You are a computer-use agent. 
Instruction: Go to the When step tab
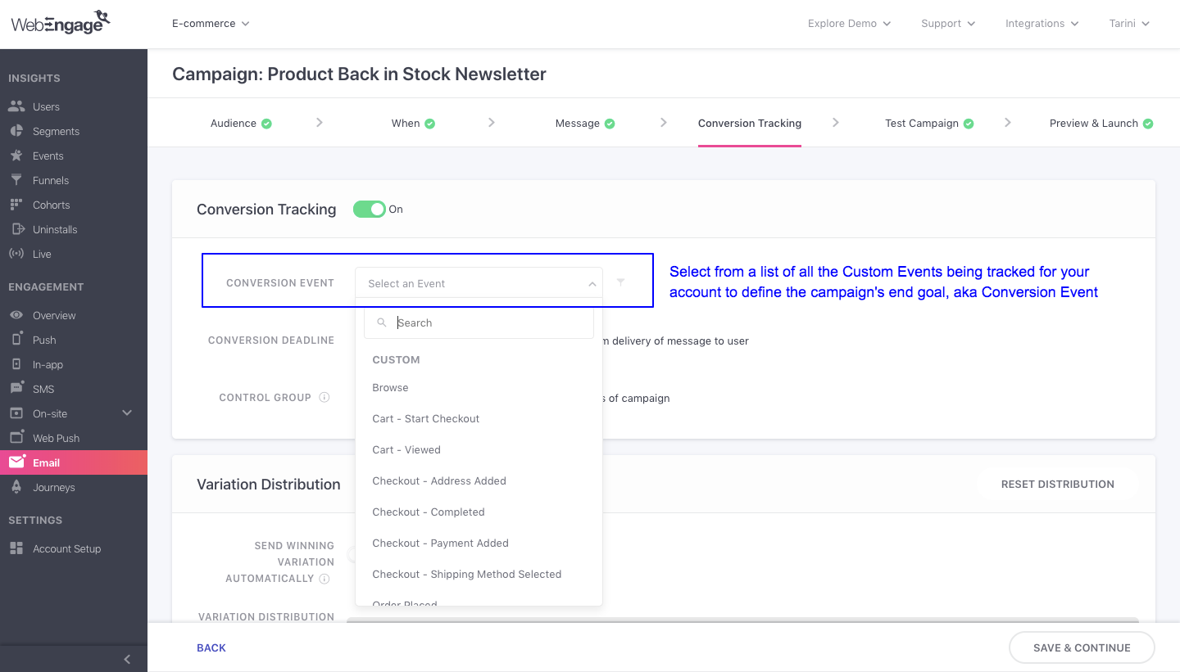[413, 123]
